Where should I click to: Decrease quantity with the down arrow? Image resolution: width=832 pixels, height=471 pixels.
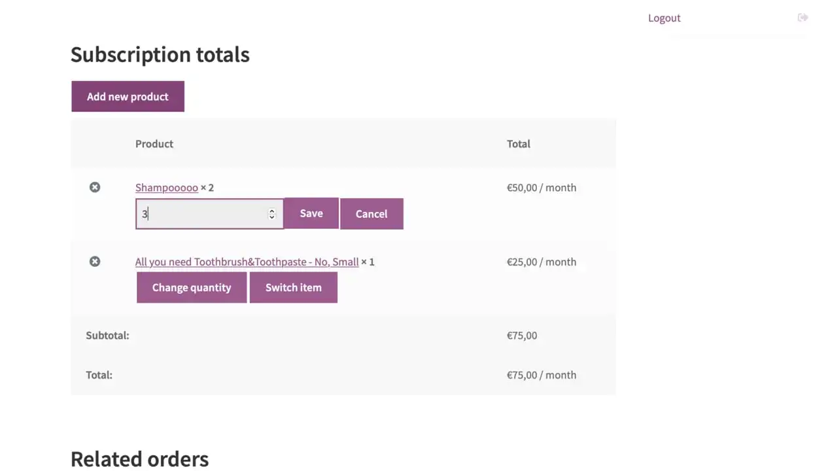click(x=272, y=217)
